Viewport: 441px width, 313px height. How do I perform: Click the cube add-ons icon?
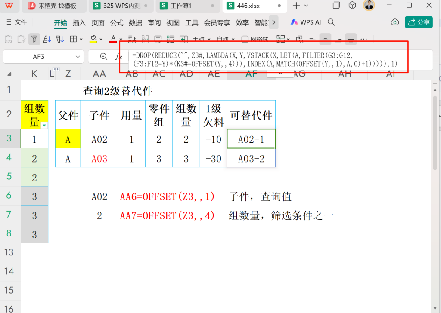click(352, 5)
